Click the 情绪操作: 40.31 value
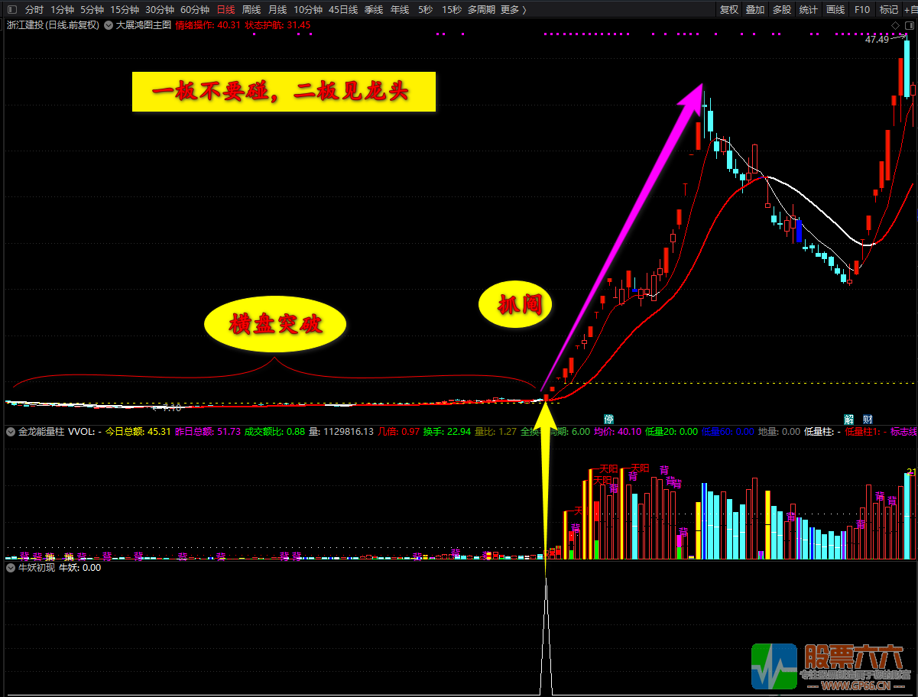The height and width of the screenshot is (697, 918). (x=208, y=25)
